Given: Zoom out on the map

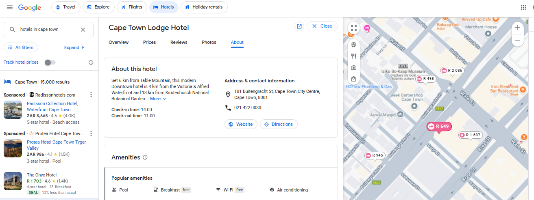Looking at the screenshot, I should point(517,40).
